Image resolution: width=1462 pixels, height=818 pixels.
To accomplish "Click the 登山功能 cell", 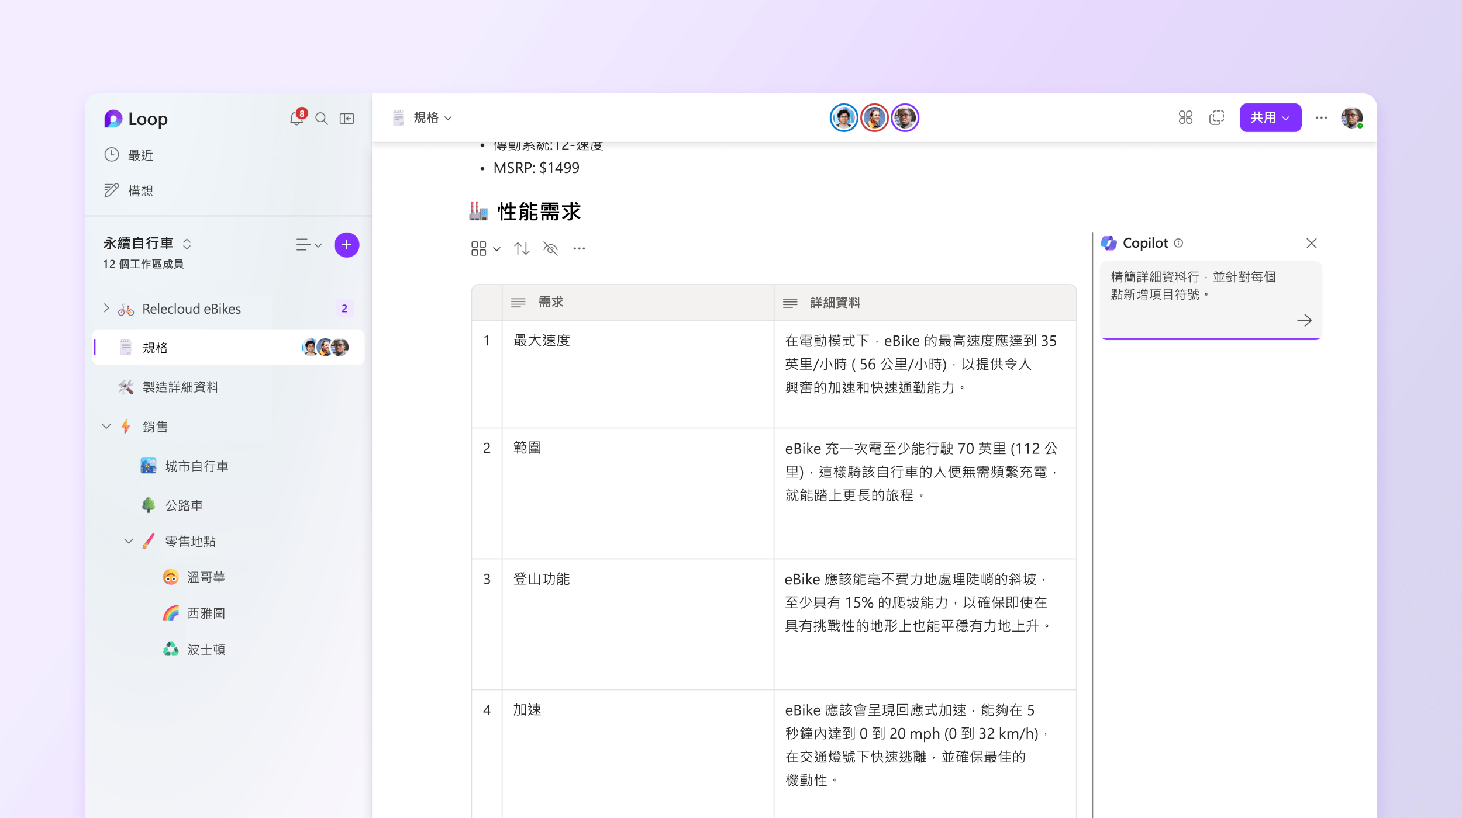I will (x=637, y=624).
